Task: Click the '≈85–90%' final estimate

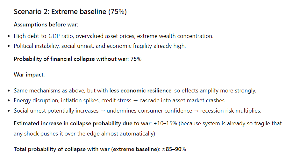Action: (174, 149)
